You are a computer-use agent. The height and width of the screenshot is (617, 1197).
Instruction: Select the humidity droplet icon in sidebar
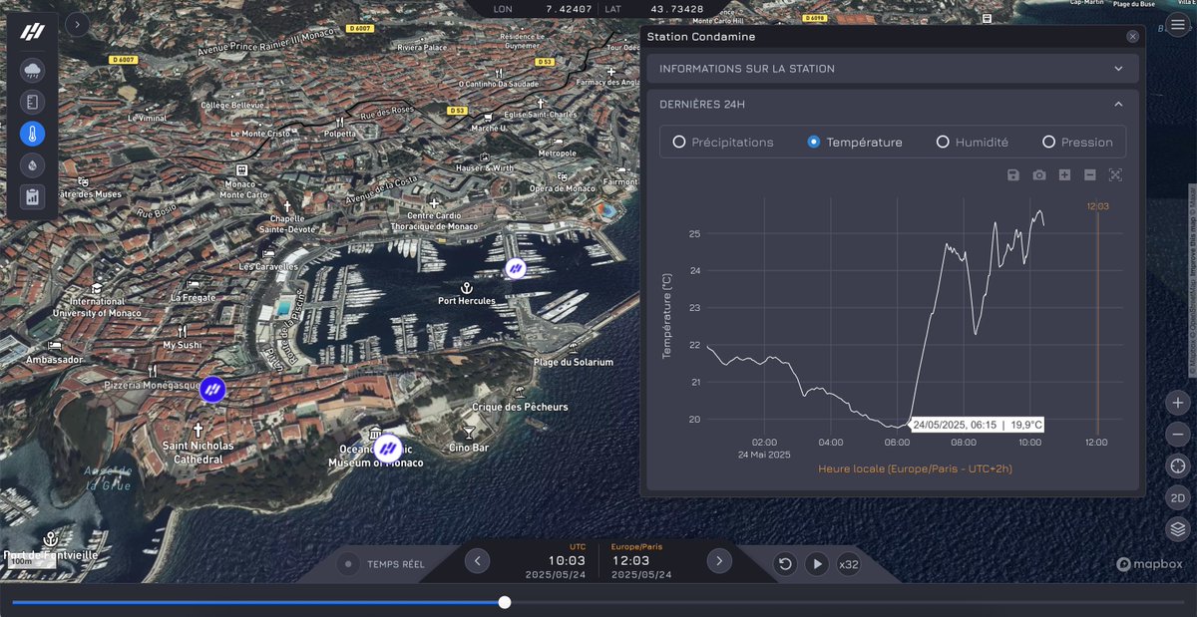point(32,163)
